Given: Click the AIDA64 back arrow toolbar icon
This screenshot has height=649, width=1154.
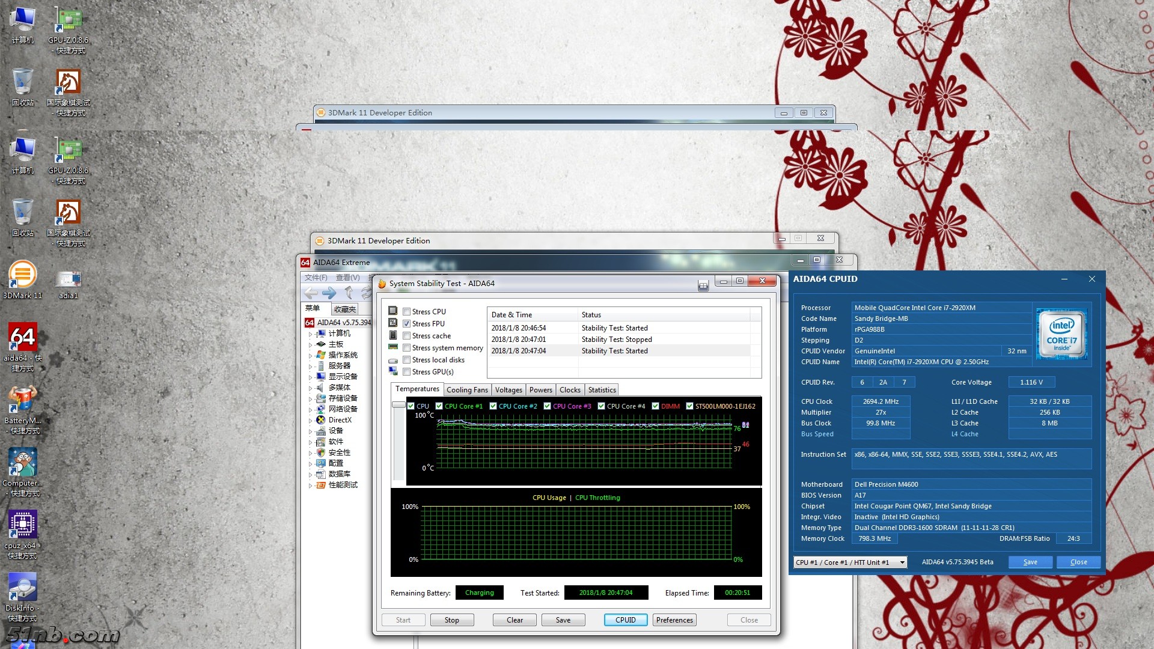Looking at the screenshot, I should click(x=311, y=293).
